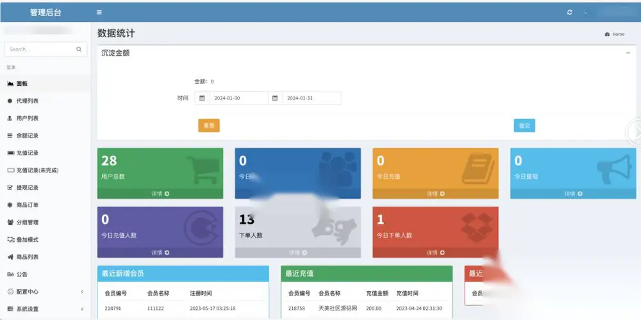
Task: Open 余额记录 in the sidebar
Action: (45, 135)
